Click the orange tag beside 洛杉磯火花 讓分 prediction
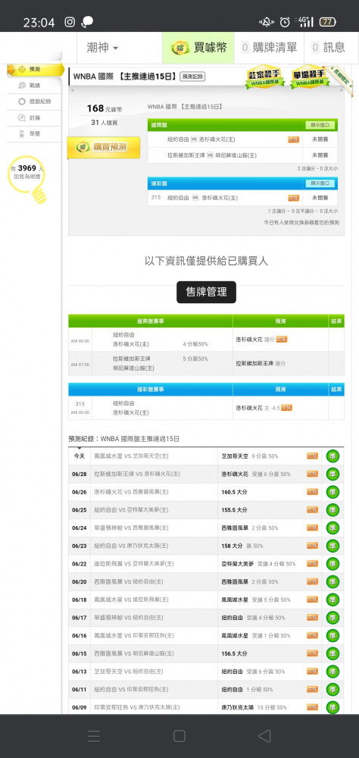This screenshot has width=359, height=758. tap(282, 340)
